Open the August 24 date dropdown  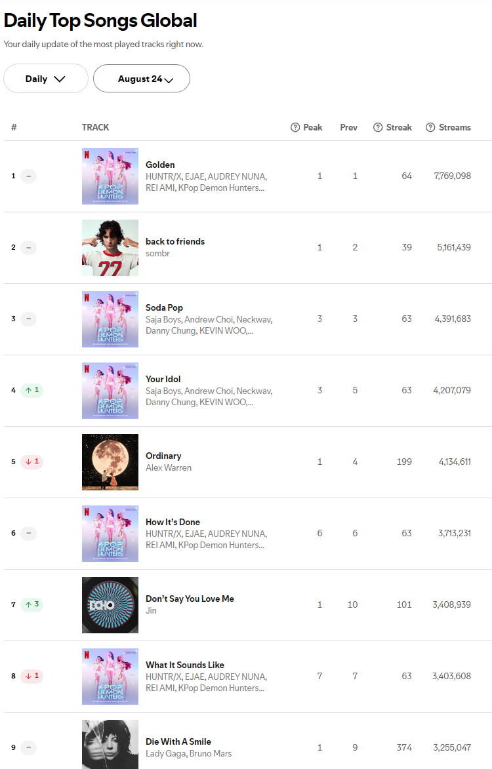[x=142, y=79]
